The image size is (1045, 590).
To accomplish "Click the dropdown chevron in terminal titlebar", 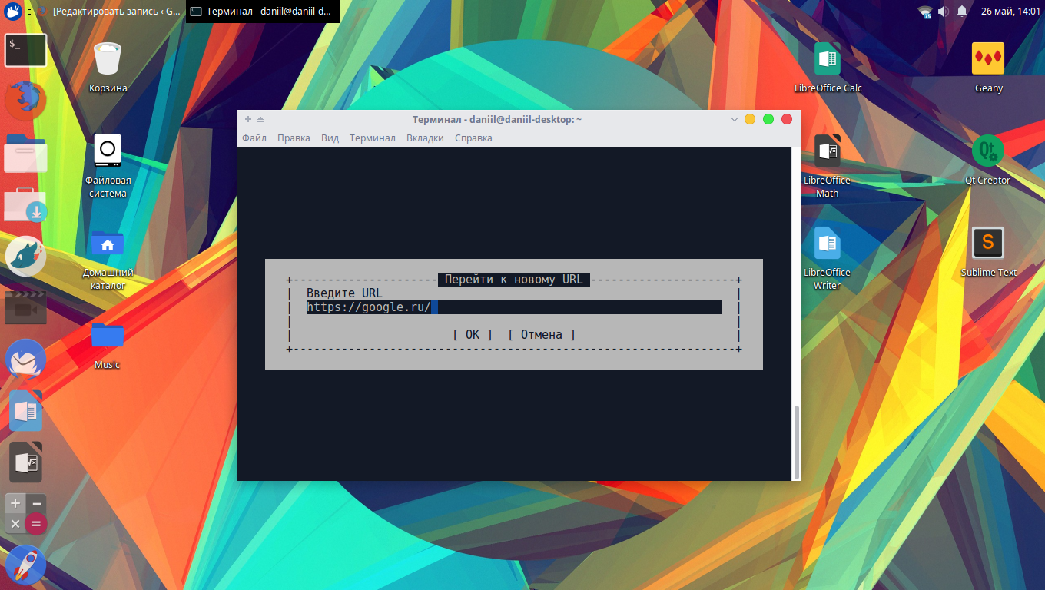I will [734, 119].
